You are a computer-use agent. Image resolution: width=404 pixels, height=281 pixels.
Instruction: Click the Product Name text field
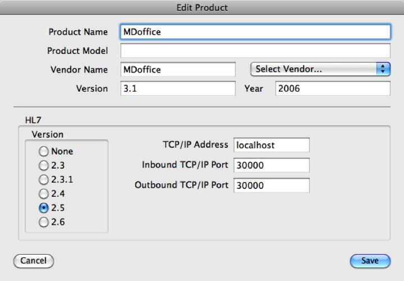point(255,32)
